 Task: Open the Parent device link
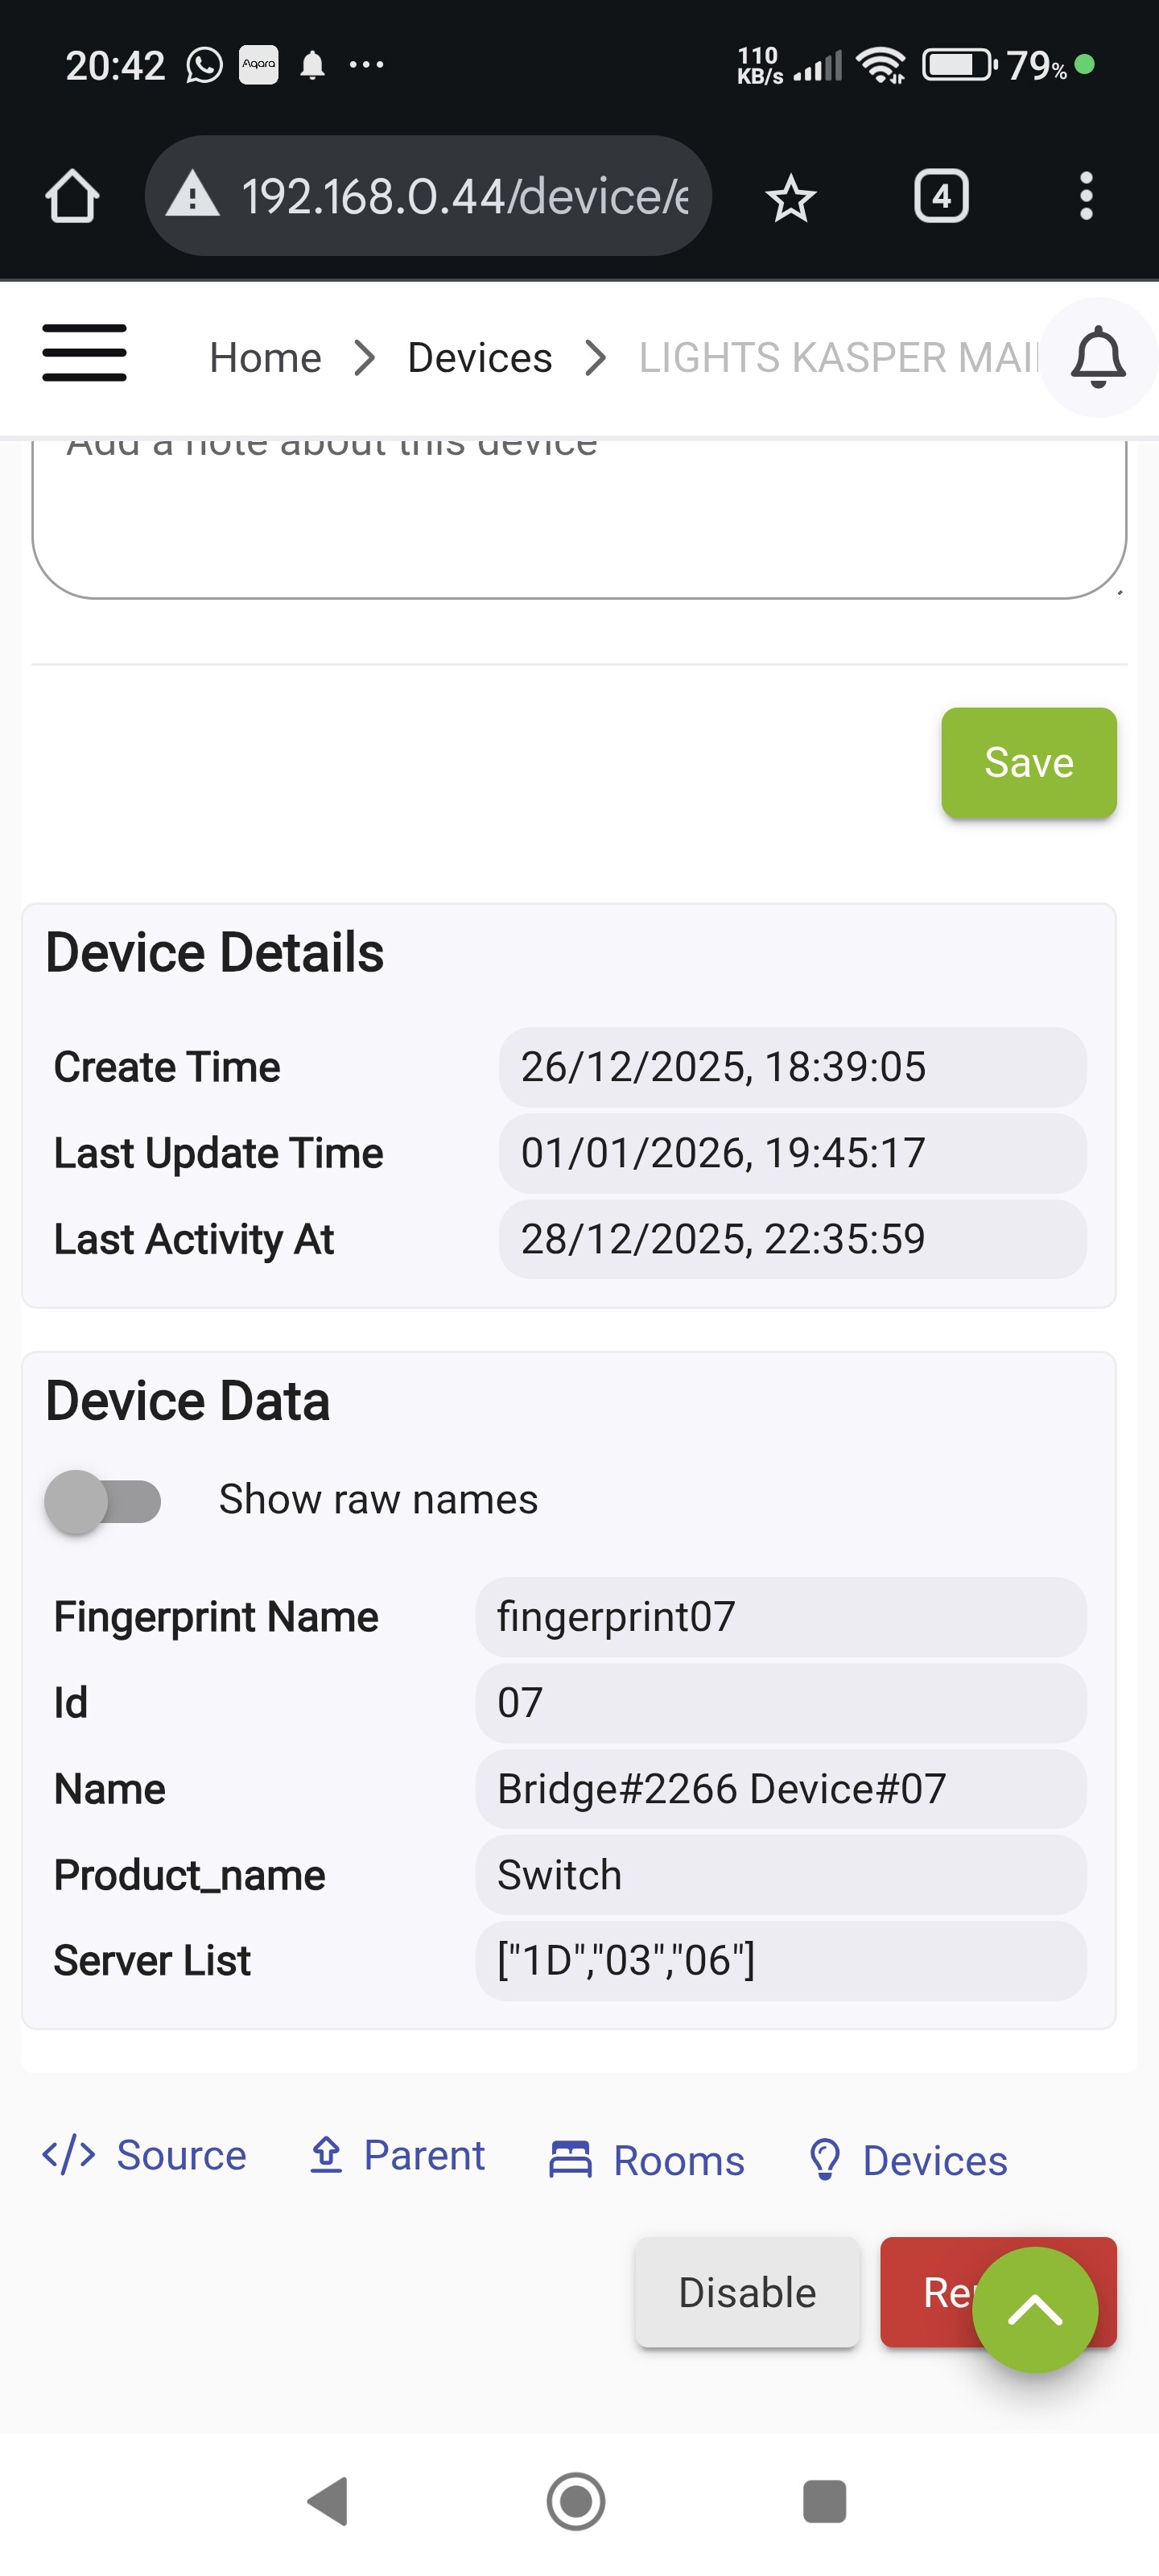tap(397, 2155)
